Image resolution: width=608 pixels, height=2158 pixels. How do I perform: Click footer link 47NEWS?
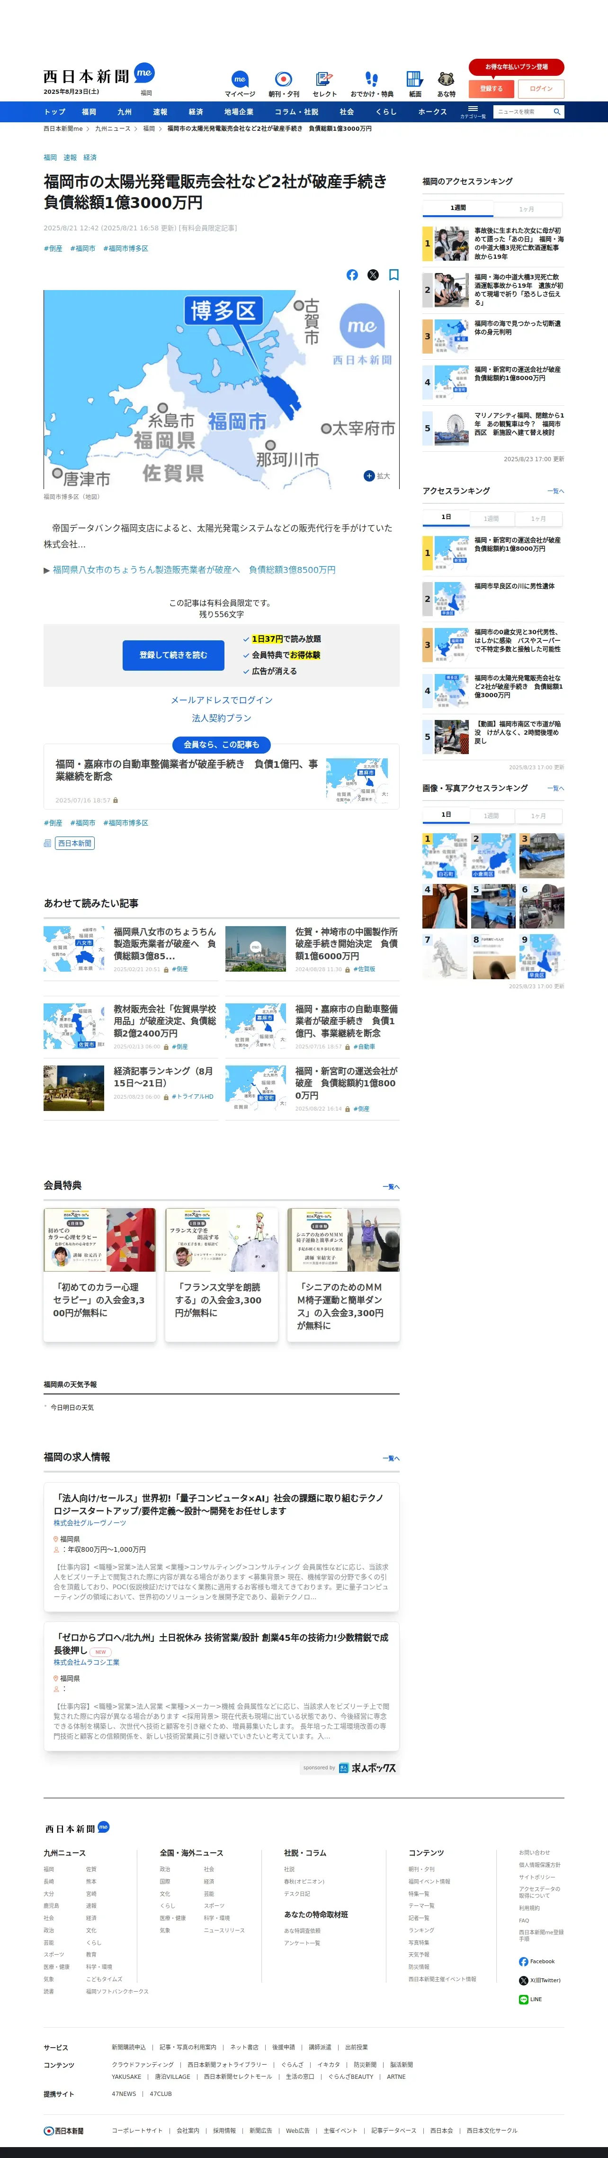[124, 2094]
